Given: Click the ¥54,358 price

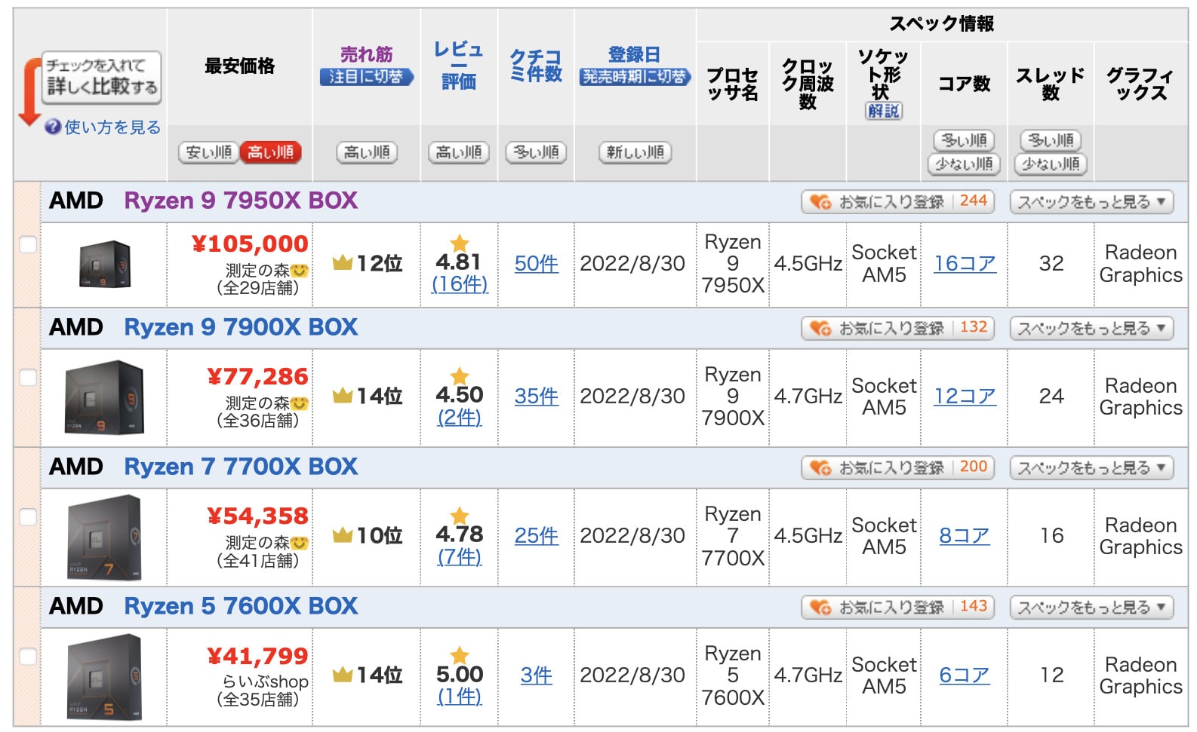Looking at the screenshot, I should tap(257, 516).
